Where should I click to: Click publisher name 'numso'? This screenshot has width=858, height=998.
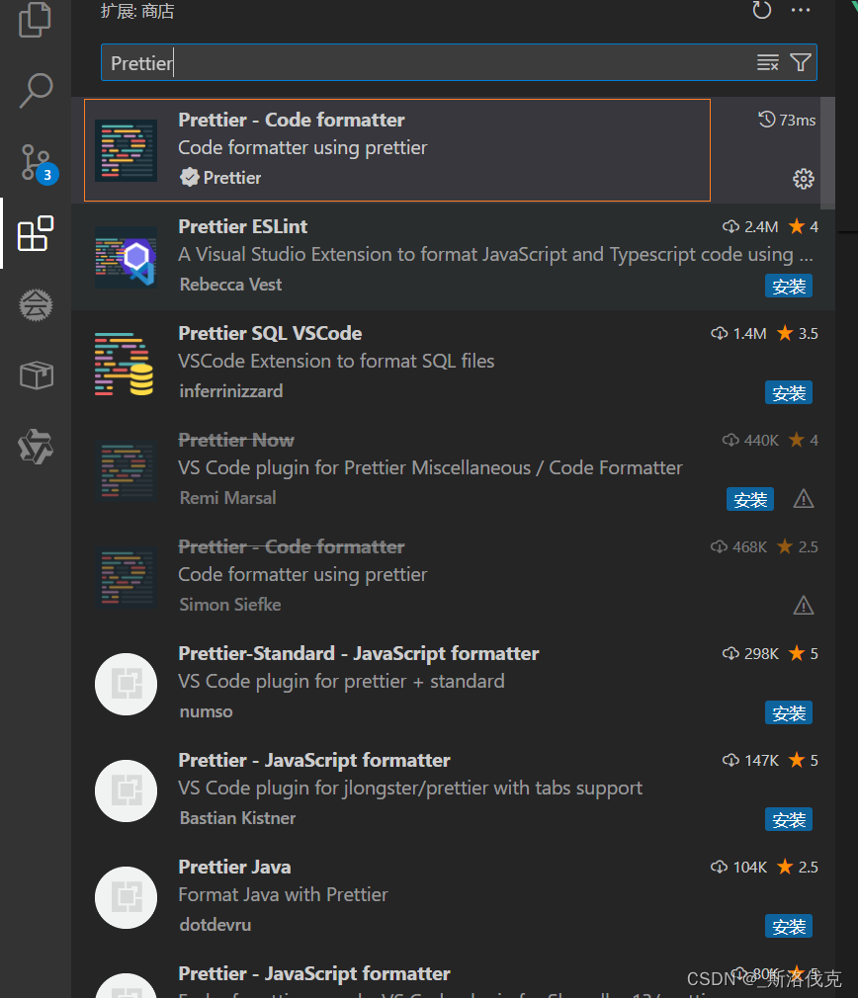click(x=206, y=711)
